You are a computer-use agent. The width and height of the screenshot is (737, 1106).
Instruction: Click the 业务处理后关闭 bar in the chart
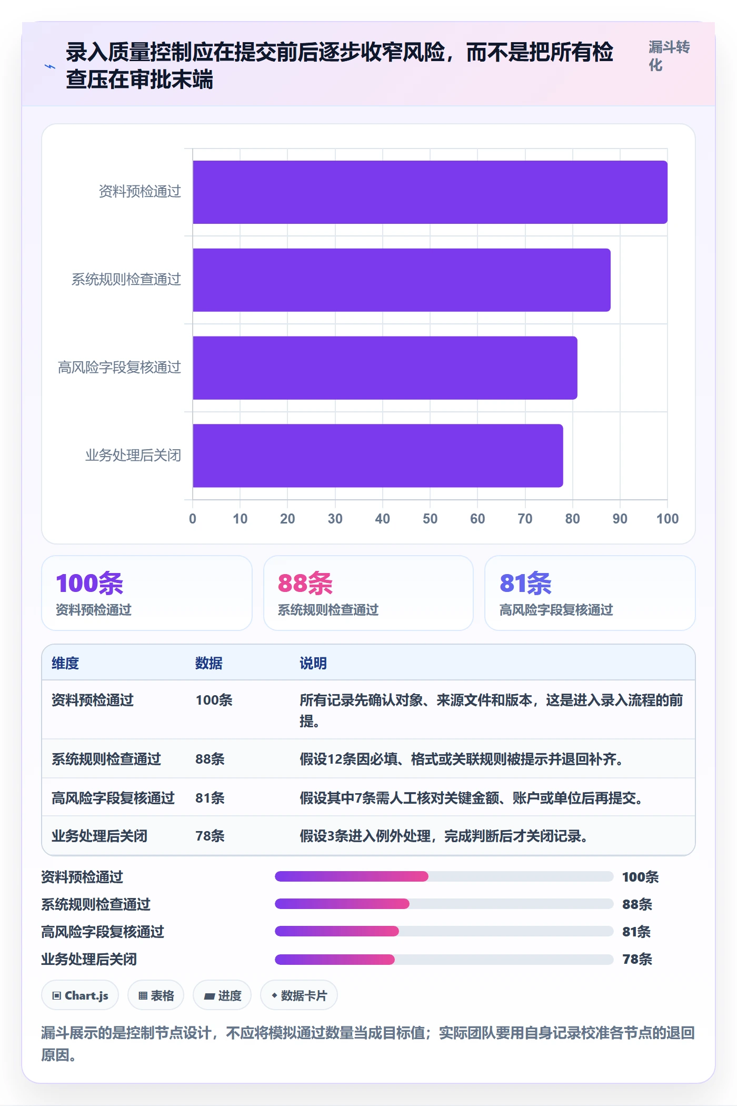[378, 456]
